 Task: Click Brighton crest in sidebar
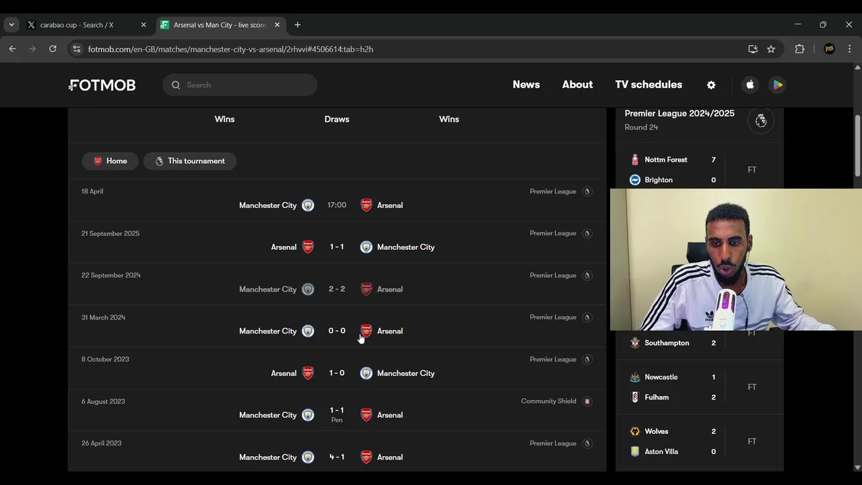[x=634, y=180]
